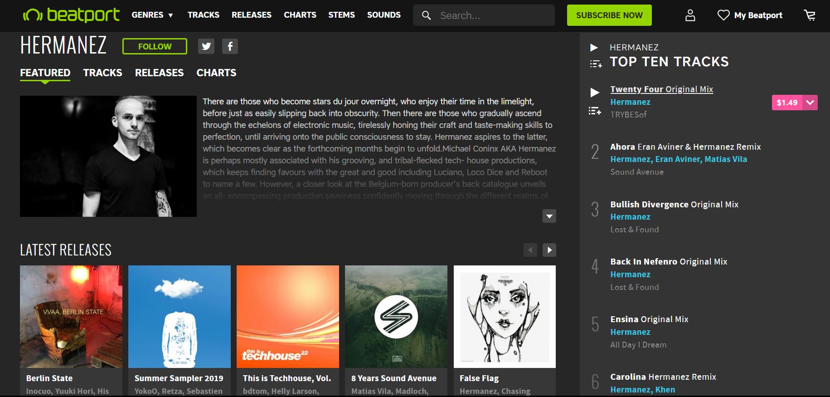Click the search magnifier icon
830x397 pixels.
(426, 15)
